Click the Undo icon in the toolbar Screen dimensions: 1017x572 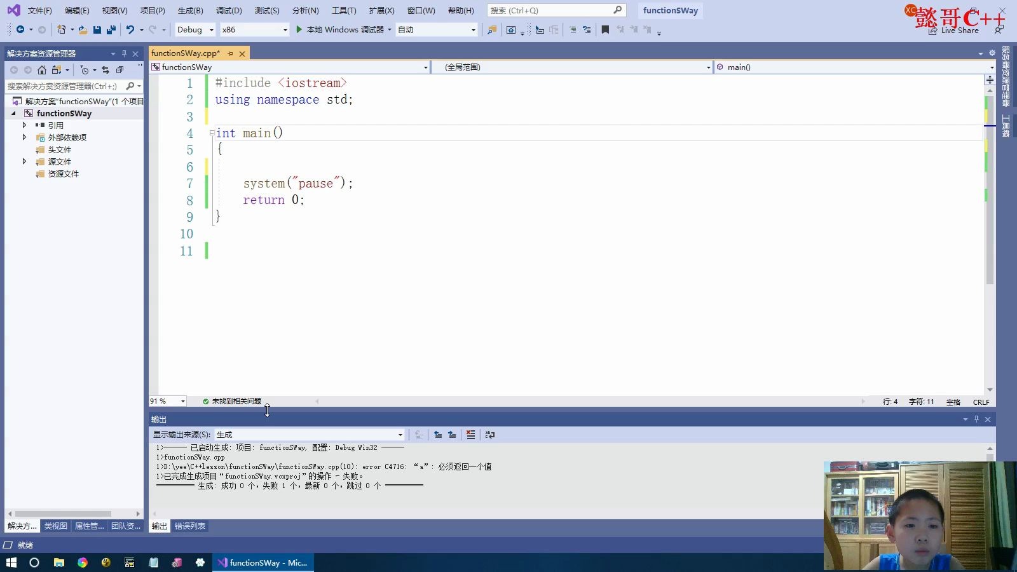click(x=131, y=30)
